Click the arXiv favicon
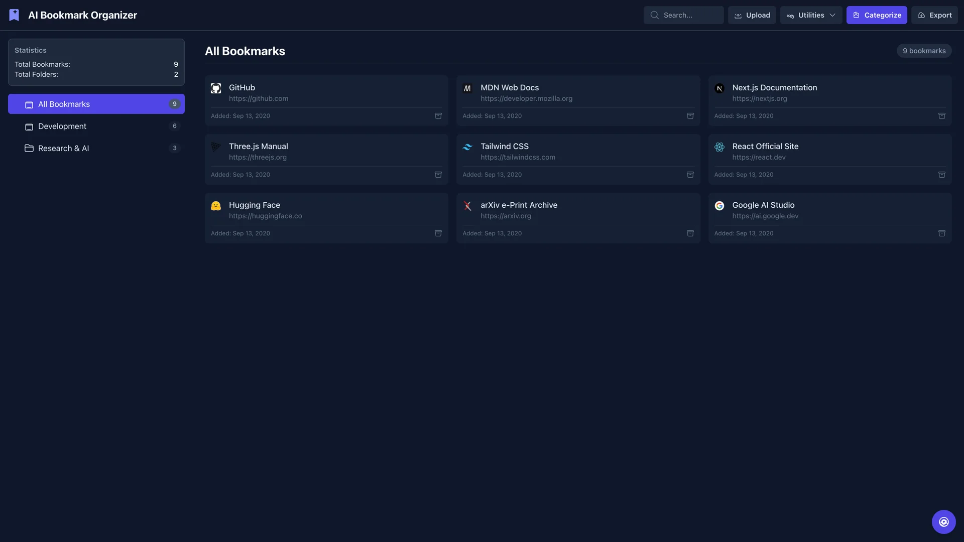This screenshot has width=964, height=542. point(467,206)
